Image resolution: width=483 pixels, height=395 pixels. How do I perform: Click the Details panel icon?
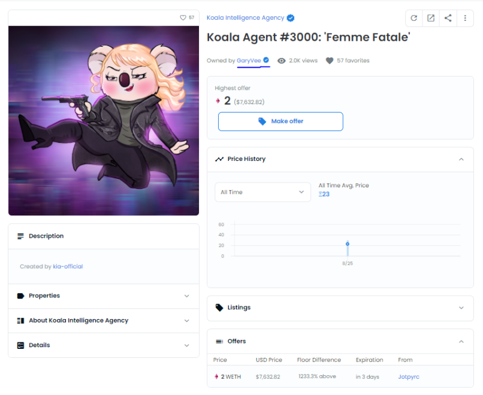pos(20,345)
